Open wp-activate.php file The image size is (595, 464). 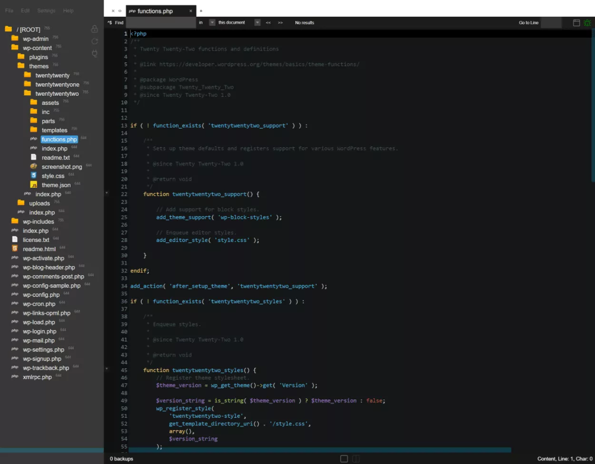coord(43,258)
